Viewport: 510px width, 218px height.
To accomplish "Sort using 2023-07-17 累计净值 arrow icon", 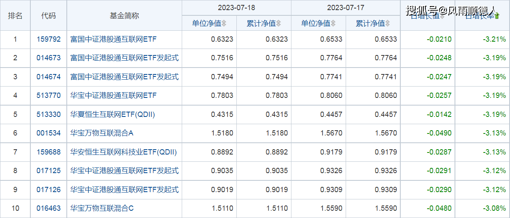I will tap(388, 23).
